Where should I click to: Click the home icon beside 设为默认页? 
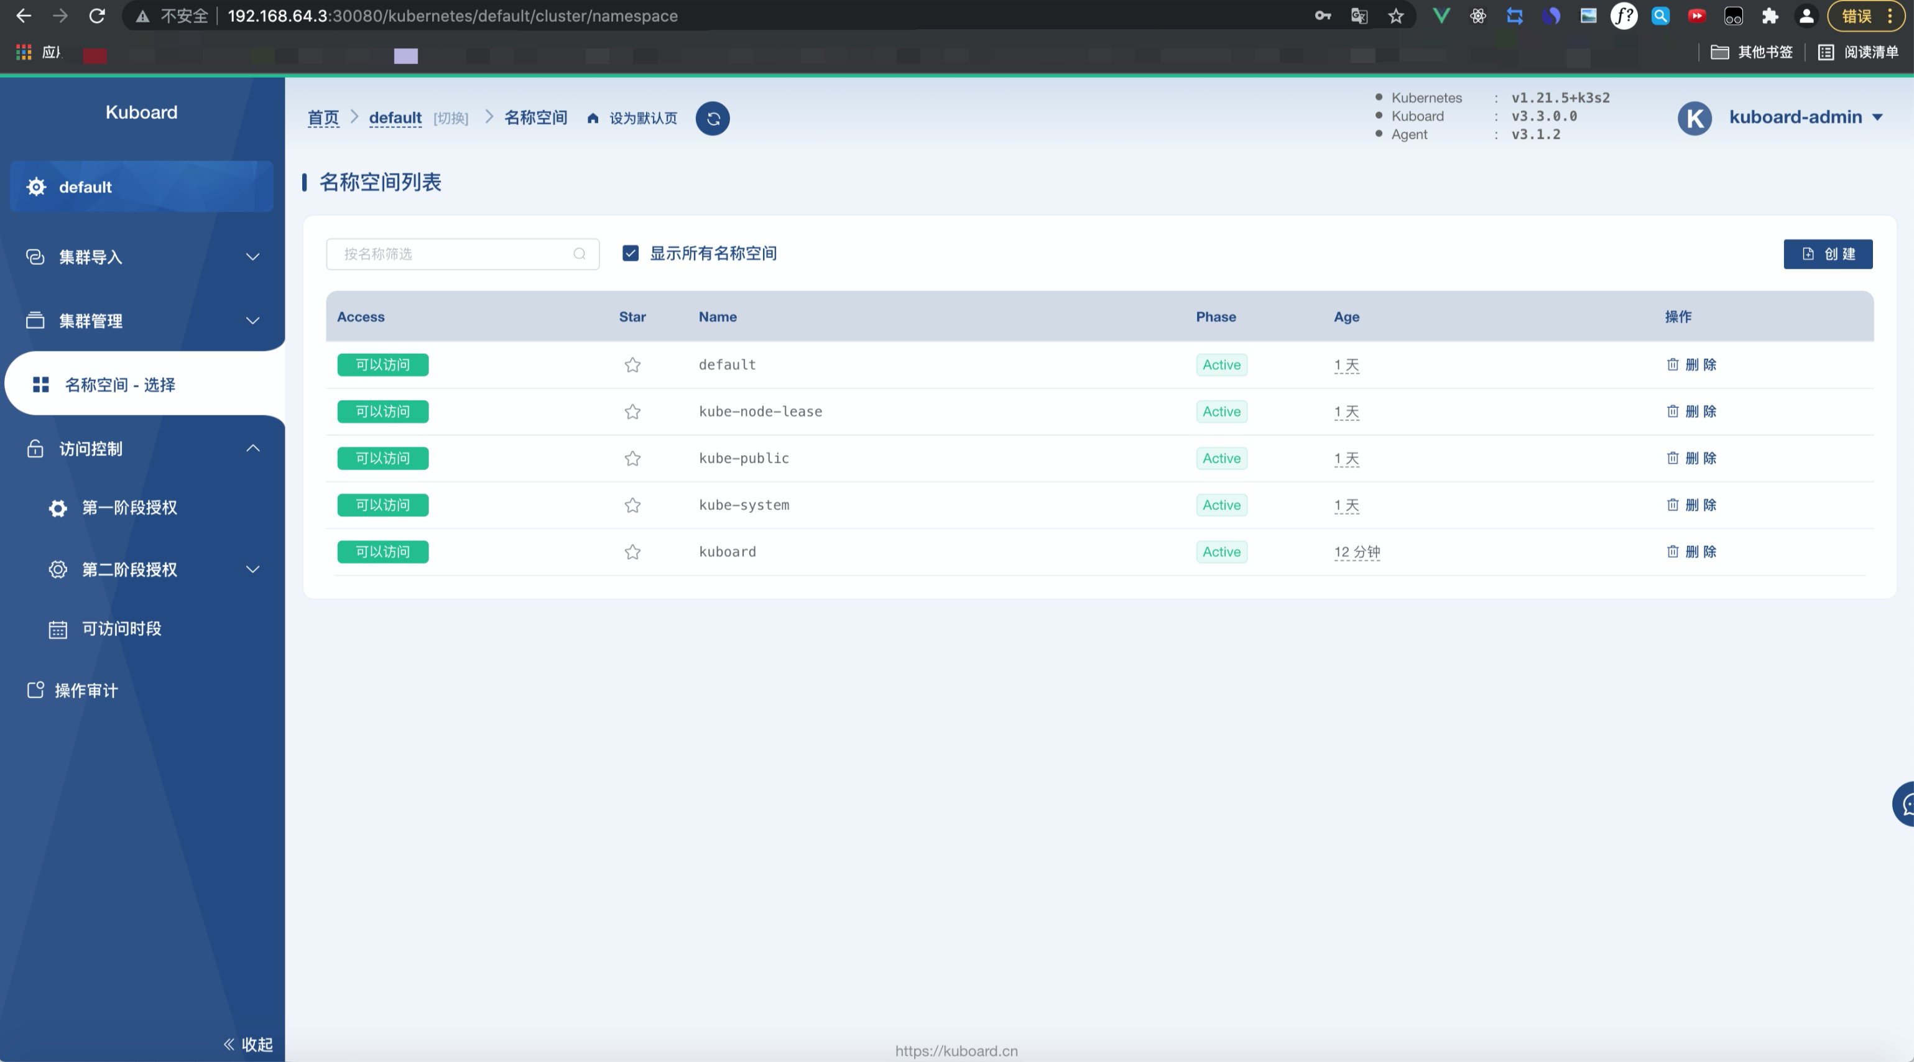click(593, 118)
